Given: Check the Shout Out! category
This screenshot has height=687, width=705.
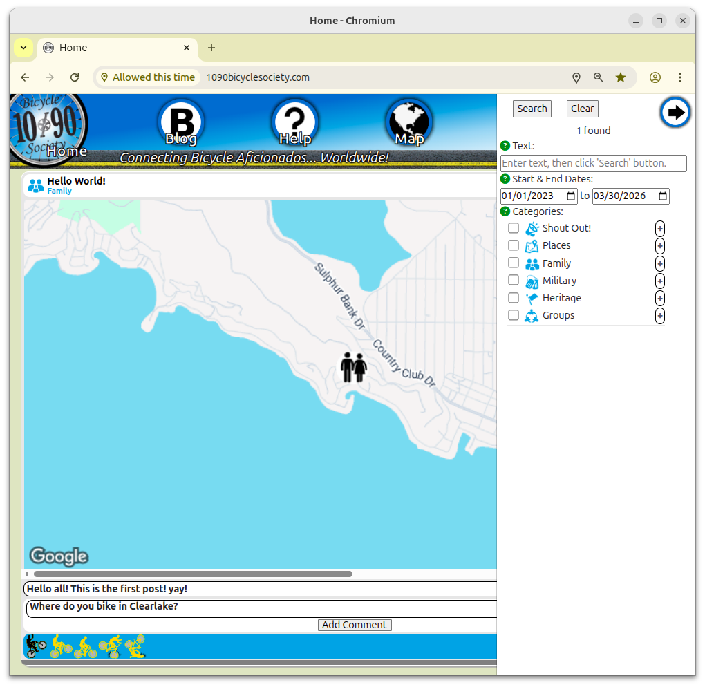Looking at the screenshot, I should pos(514,228).
